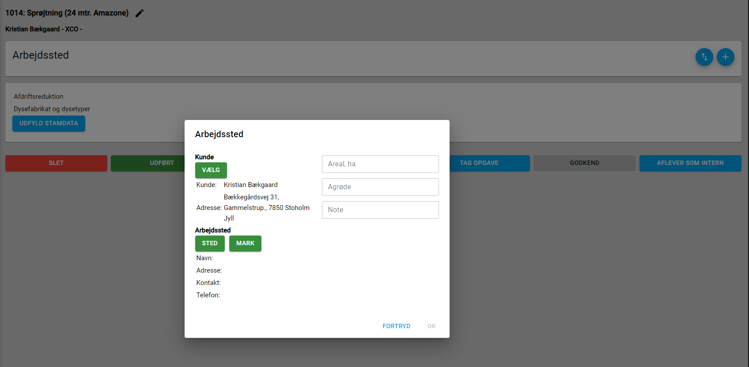Image resolution: width=749 pixels, height=367 pixels.
Task: Click the GODKEND button
Action: point(584,163)
